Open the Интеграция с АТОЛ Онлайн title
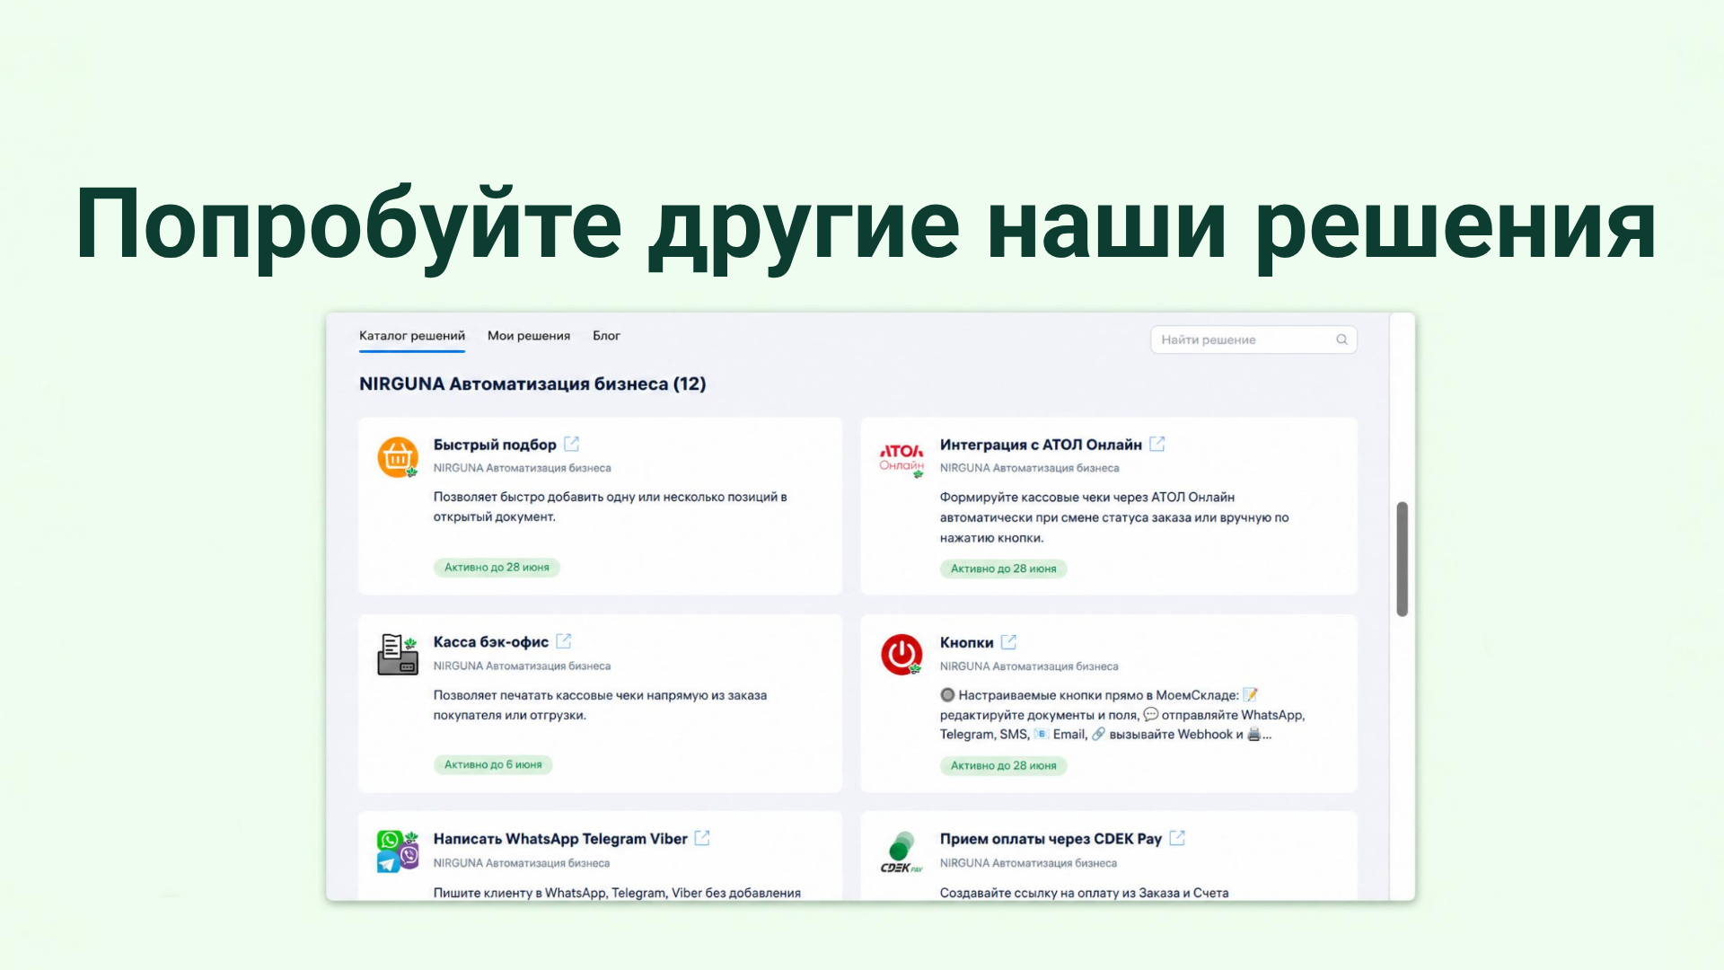This screenshot has width=1724, height=970. pyautogui.click(x=1041, y=445)
